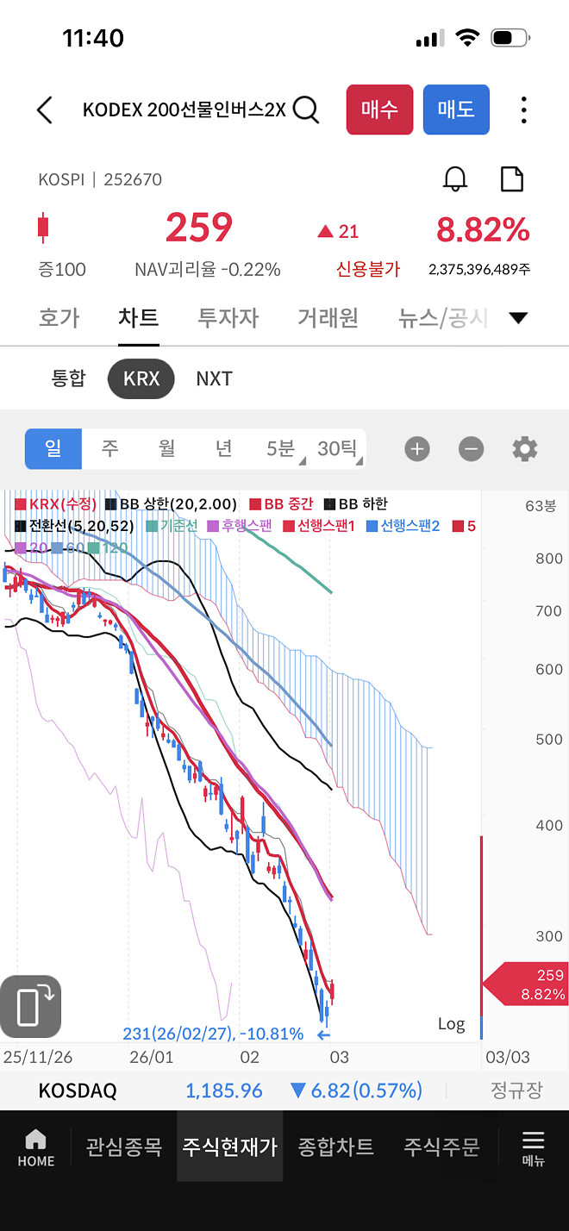The image size is (569, 1231).
Task: Toggle the Log scale label on chart
Action: tap(451, 1024)
